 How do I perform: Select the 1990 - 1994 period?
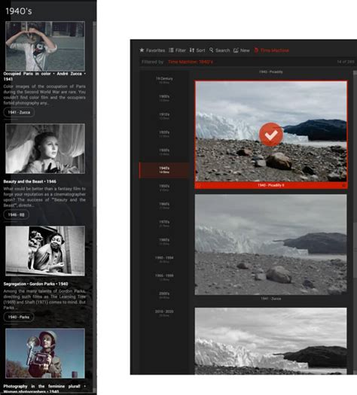point(164,260)
